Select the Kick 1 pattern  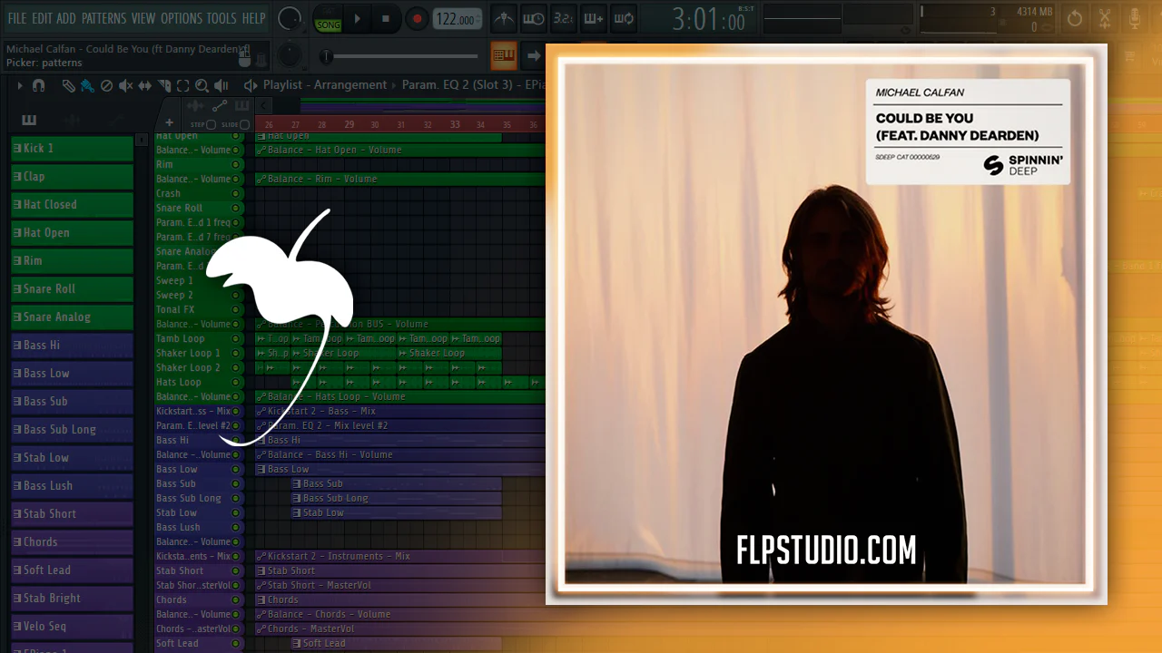click(x=72, y=148)
